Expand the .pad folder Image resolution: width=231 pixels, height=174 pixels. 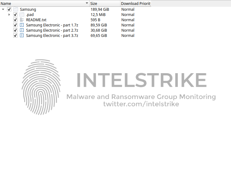click(x=9, y=14)
